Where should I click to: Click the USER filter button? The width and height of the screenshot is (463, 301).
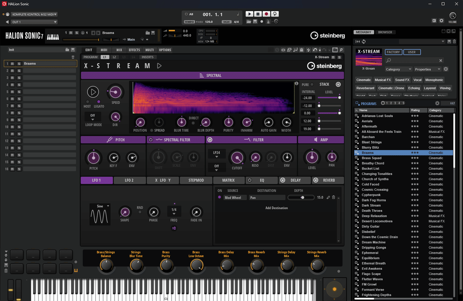(x=412, y=52)
